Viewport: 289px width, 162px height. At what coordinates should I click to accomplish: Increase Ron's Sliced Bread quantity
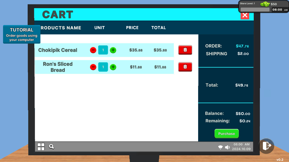113,67
